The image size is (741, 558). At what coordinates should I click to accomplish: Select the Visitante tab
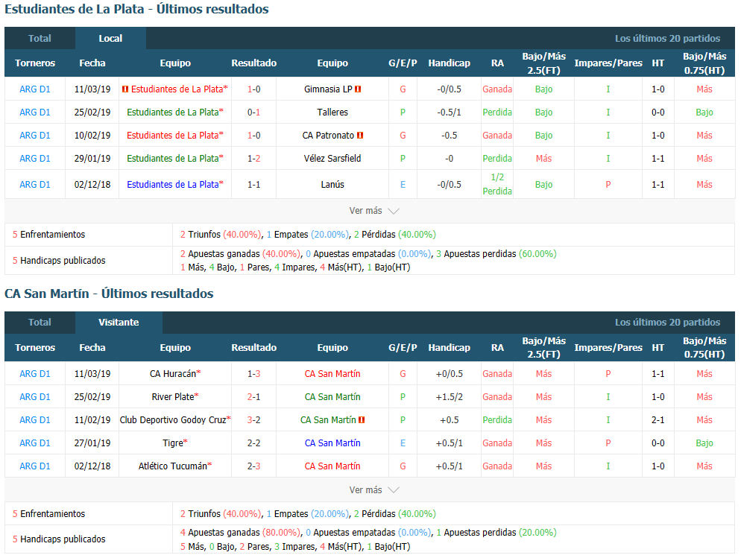(x=119, y=323)
